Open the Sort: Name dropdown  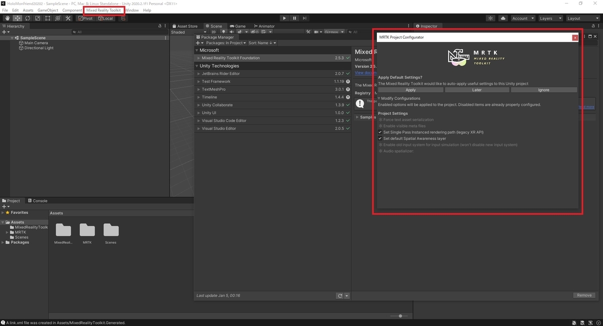pyautogui.click(x=262, y=43)
